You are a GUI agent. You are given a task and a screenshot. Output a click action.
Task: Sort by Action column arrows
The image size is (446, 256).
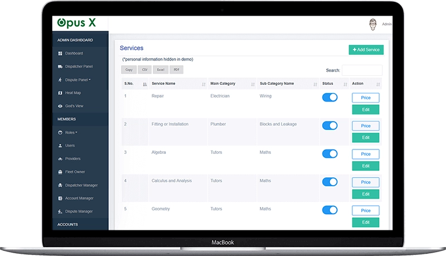[378, 84]
